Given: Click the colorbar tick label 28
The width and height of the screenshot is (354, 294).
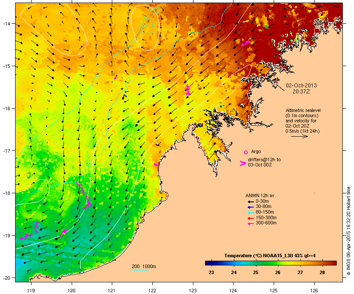Looking at the screenshot, I should 322,272.
